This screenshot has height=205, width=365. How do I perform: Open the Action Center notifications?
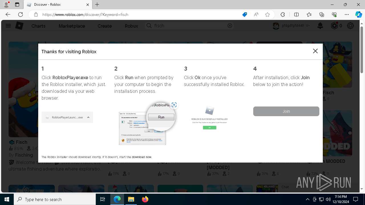[x=356, y=199]
